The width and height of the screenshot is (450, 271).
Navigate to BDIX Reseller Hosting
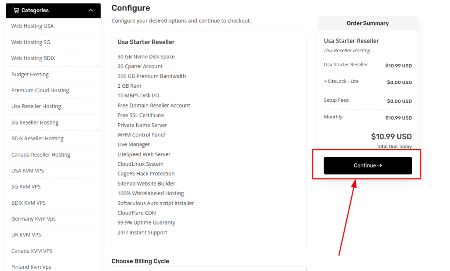[37, 139]
